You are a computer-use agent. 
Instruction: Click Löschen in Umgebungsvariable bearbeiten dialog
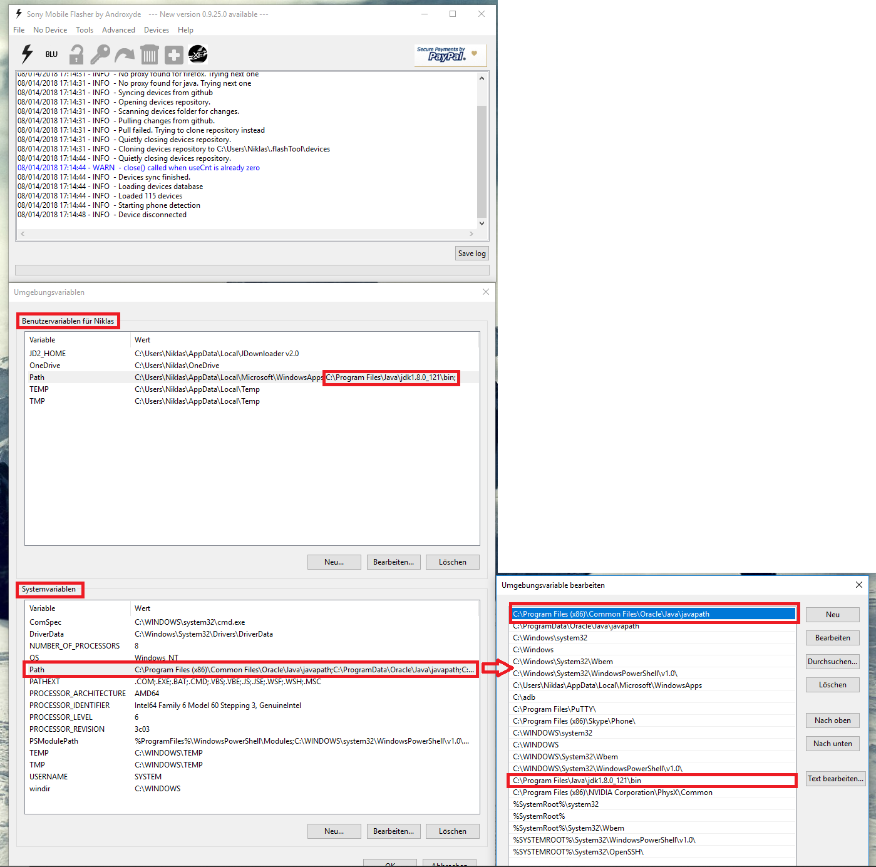832,685
